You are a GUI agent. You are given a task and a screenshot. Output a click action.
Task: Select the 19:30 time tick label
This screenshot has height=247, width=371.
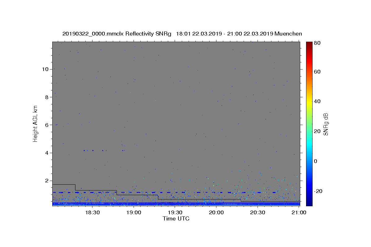[175, 212]
